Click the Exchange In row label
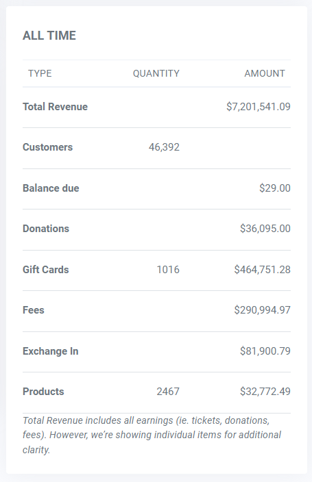This screenshot has height=482, width=312. pyautogui.click(x=51, y=351)
